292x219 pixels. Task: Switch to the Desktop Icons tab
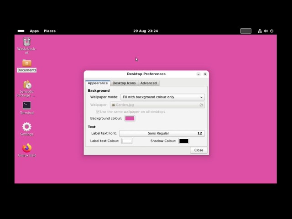pyautogui.click(x=124, y=83)
